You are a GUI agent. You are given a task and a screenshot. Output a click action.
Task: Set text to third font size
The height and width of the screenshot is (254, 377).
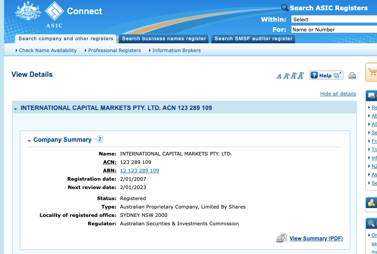(x=293, y=76)
